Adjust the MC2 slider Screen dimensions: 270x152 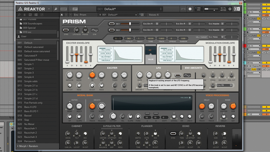pos(130,30)
